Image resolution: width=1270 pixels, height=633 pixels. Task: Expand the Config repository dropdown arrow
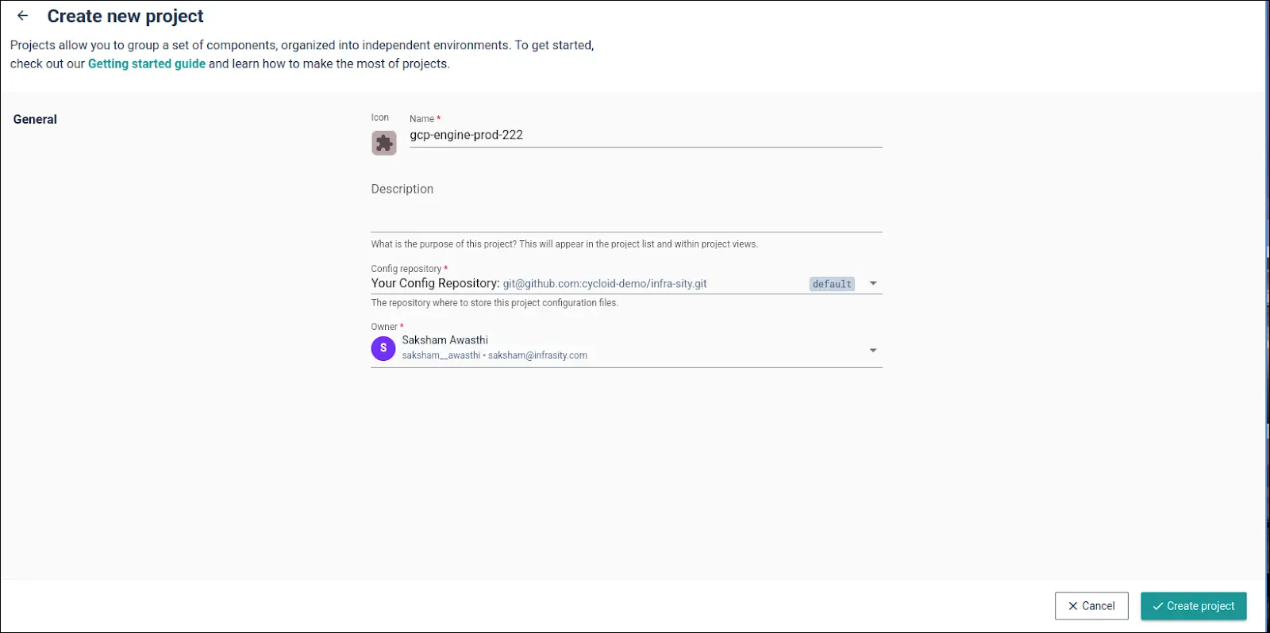(873, 283)
